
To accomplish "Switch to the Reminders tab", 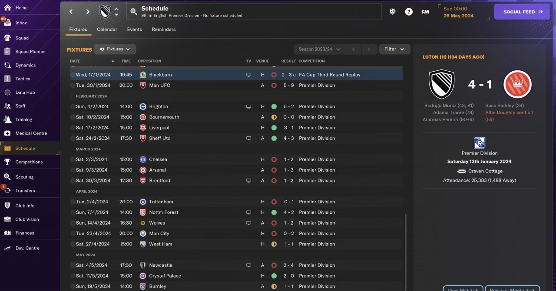I will [x=164, y=30].
